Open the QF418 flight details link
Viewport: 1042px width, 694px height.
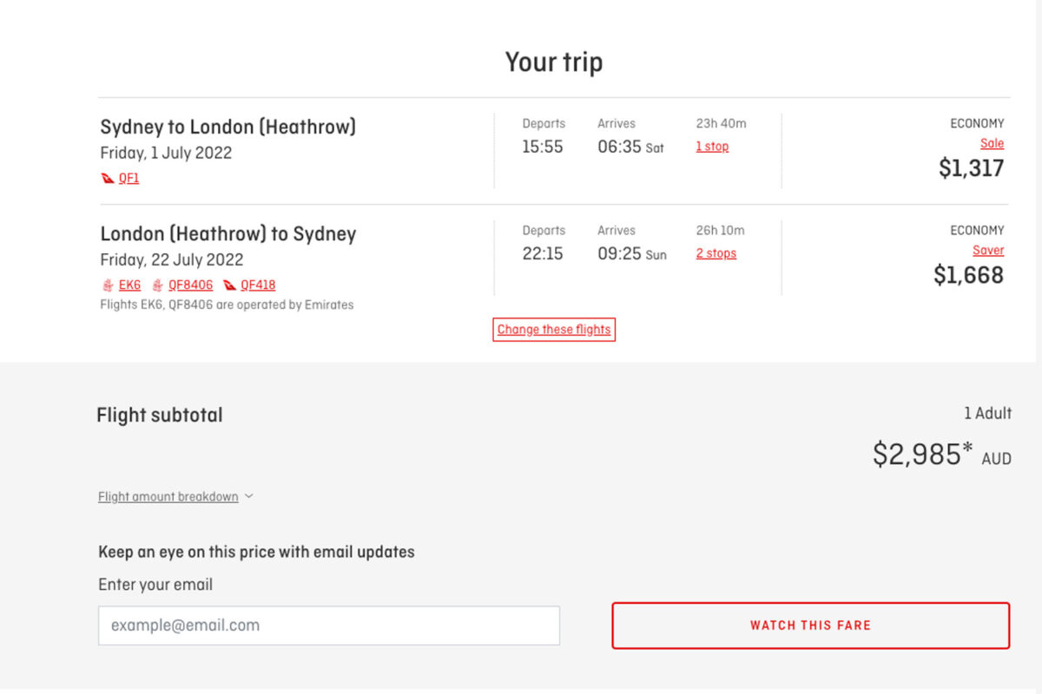(258, 285)
